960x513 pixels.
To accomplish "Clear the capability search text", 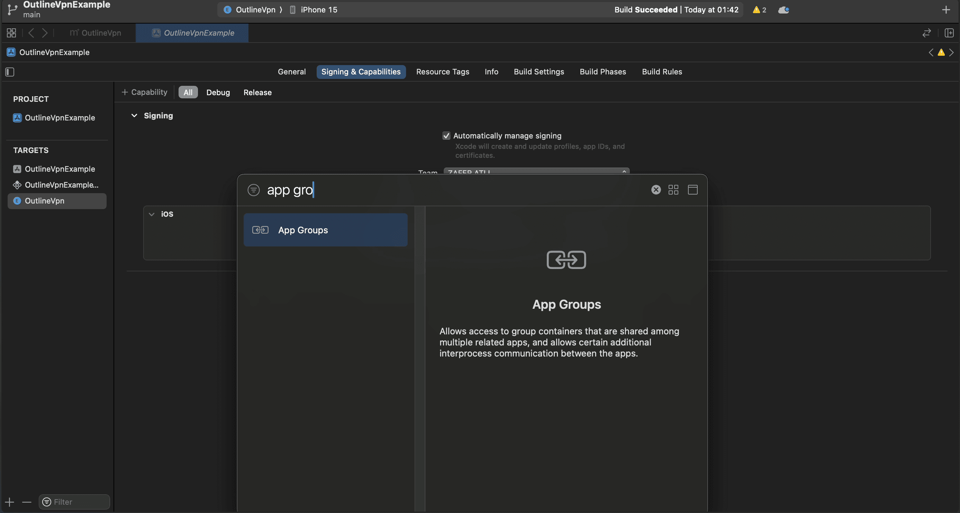I will click(x=656, y=190).
